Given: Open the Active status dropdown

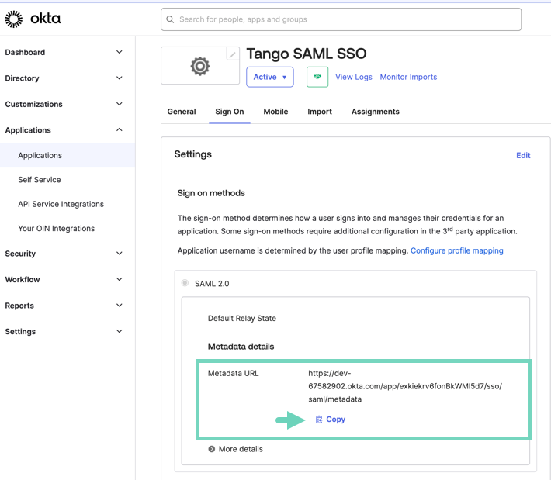Looking at the screenshot, I should 269,77.
